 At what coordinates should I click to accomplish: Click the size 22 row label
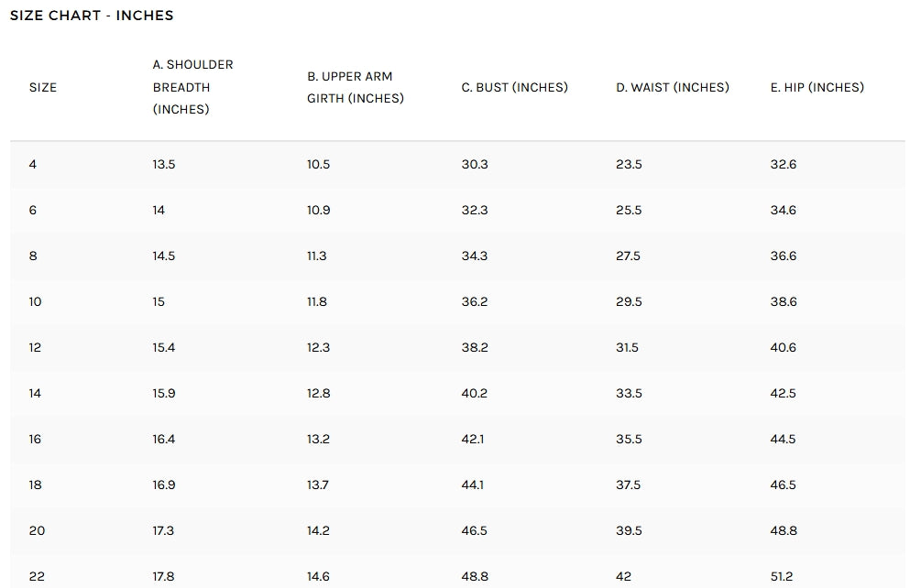[x=37, y=576]
